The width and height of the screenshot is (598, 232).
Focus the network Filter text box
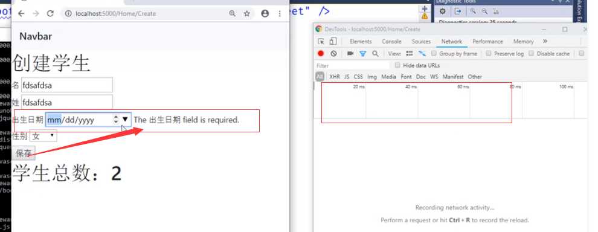point(353,66)
